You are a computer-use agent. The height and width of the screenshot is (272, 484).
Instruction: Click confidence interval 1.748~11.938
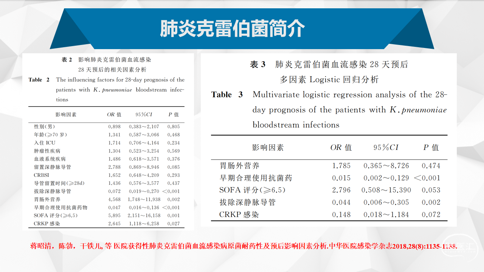[x=145, y=199]
